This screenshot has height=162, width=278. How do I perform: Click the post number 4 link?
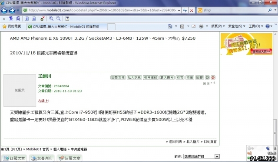[x=214, y=83]
